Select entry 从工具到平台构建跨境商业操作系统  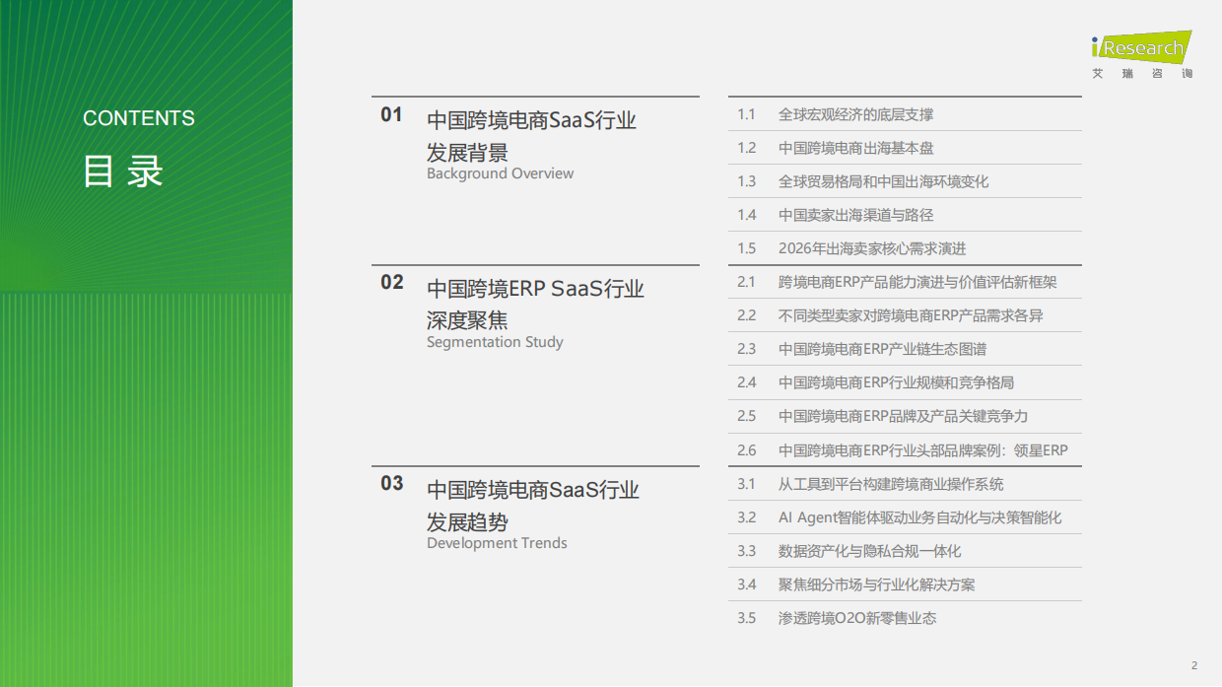click(891, 484)
